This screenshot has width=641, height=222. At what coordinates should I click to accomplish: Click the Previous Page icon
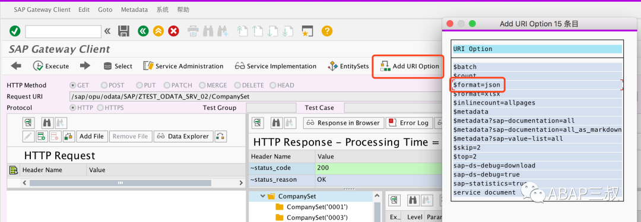(258, 31)
